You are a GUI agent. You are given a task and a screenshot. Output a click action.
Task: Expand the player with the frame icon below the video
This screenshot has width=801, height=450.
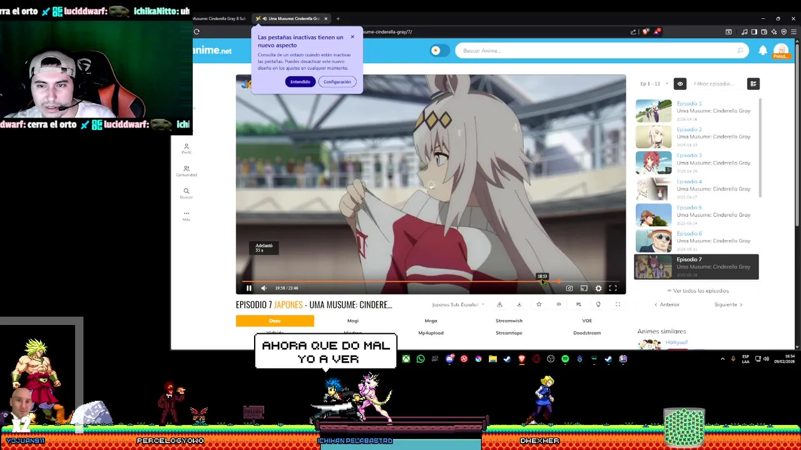pyautogui.click(x=618, y=304)
